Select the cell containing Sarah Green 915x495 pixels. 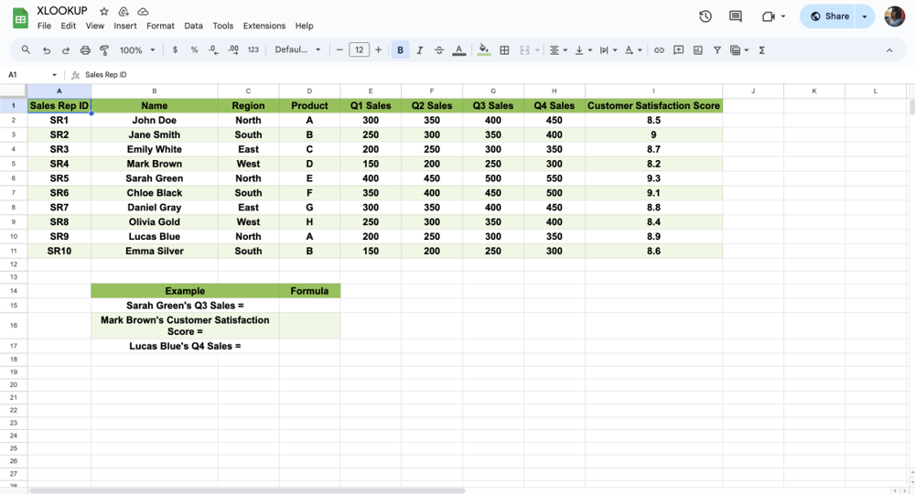pyautogui.click(x=154, y=178)
